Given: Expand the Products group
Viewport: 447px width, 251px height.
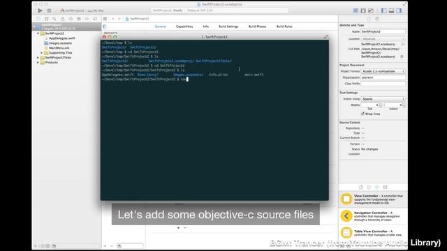Looking at the screenshot, I should click(x=38, y=63).
